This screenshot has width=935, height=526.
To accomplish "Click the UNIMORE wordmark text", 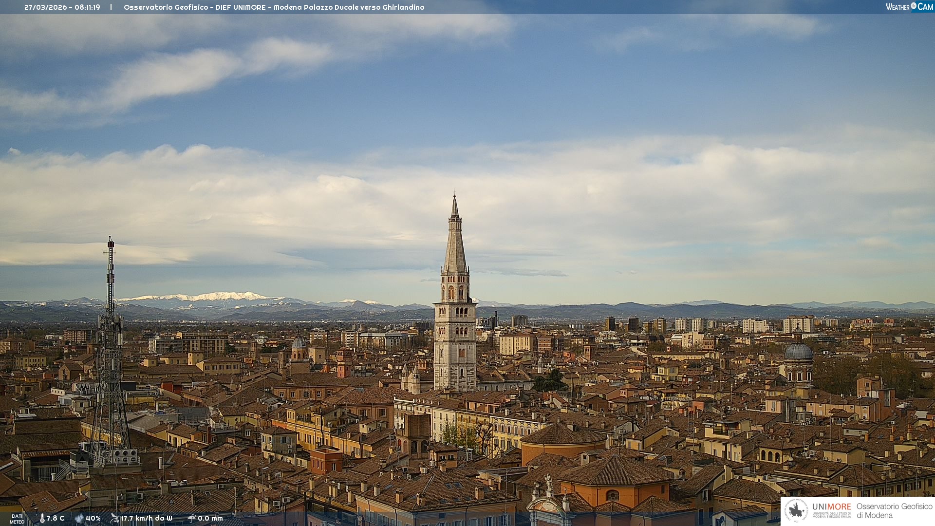I will coord(831,507).
